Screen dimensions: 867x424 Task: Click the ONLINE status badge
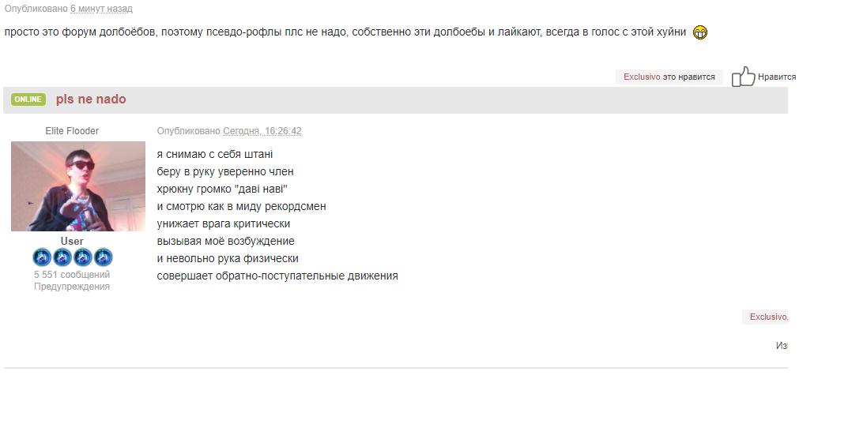click(x=28, y=99)
